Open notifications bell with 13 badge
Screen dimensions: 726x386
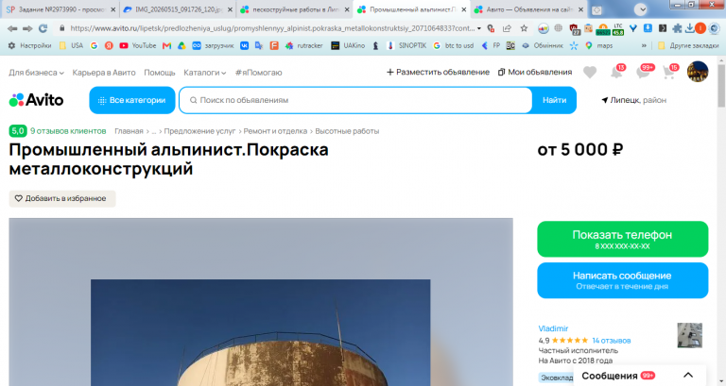click(x=617, y=72)
